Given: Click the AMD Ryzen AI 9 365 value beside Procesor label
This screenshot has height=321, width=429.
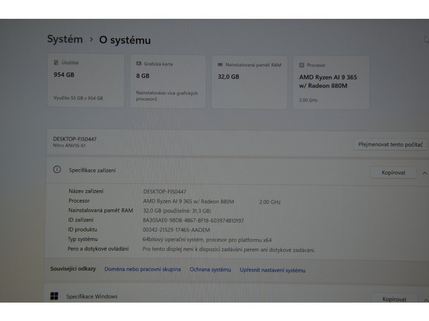Looking at the screenshot, I should pyautogui.click(x=189, y=201).
